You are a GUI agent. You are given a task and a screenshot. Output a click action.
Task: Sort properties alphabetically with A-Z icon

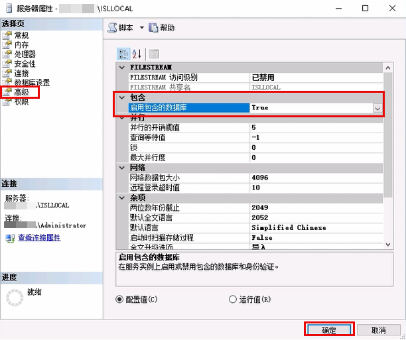tap(137, 54)
